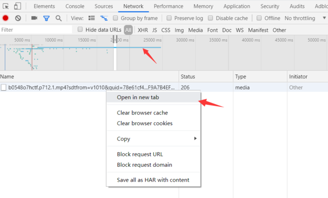328x198 pixels.
Task: Switch to the Console tab
Action: coord(75,6)
